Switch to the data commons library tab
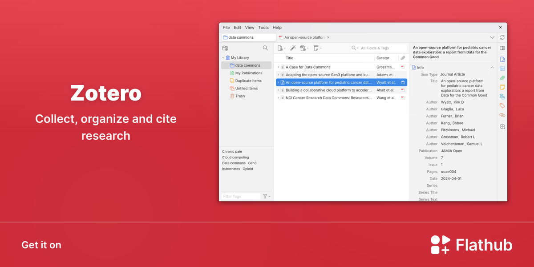534x267 pixels. click(249, 37)
